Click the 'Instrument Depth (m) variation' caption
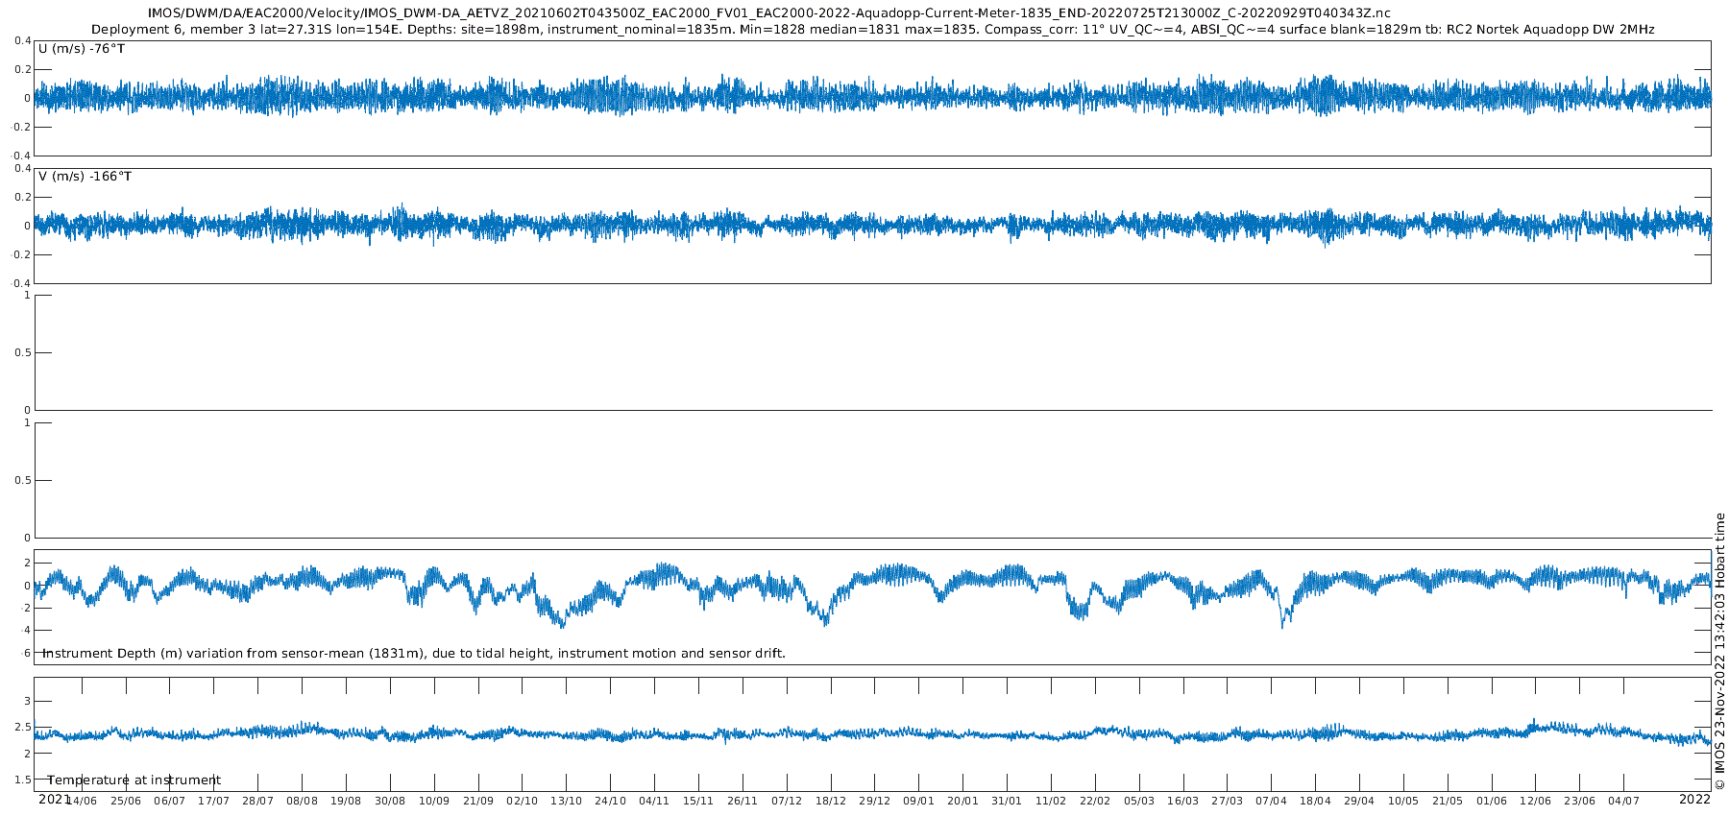 [414, 654]
